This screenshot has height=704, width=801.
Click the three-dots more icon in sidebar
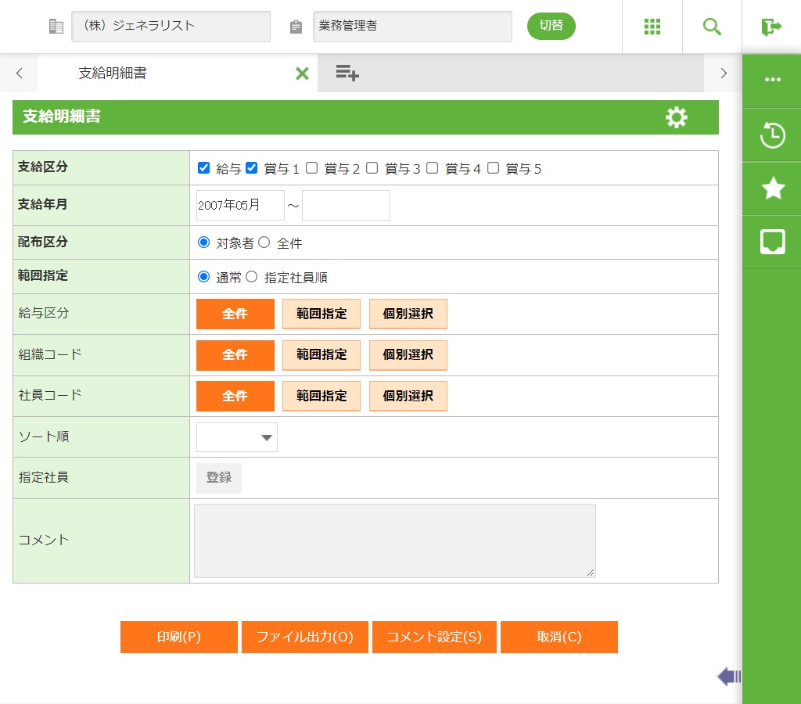[772, 80]
